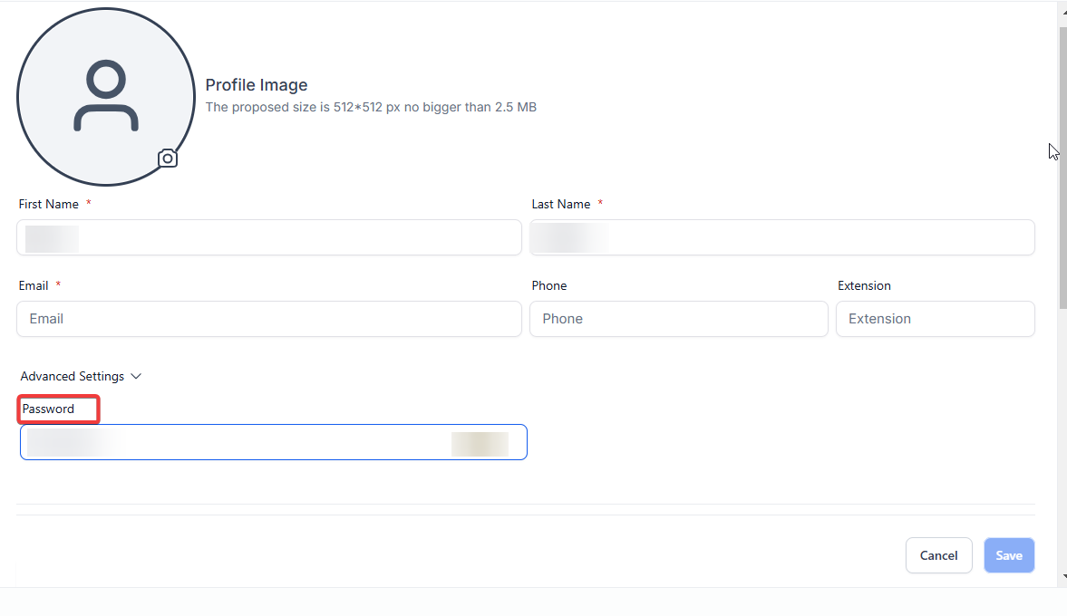Click into the Last Name field
1067x616 pixels.
782,237
